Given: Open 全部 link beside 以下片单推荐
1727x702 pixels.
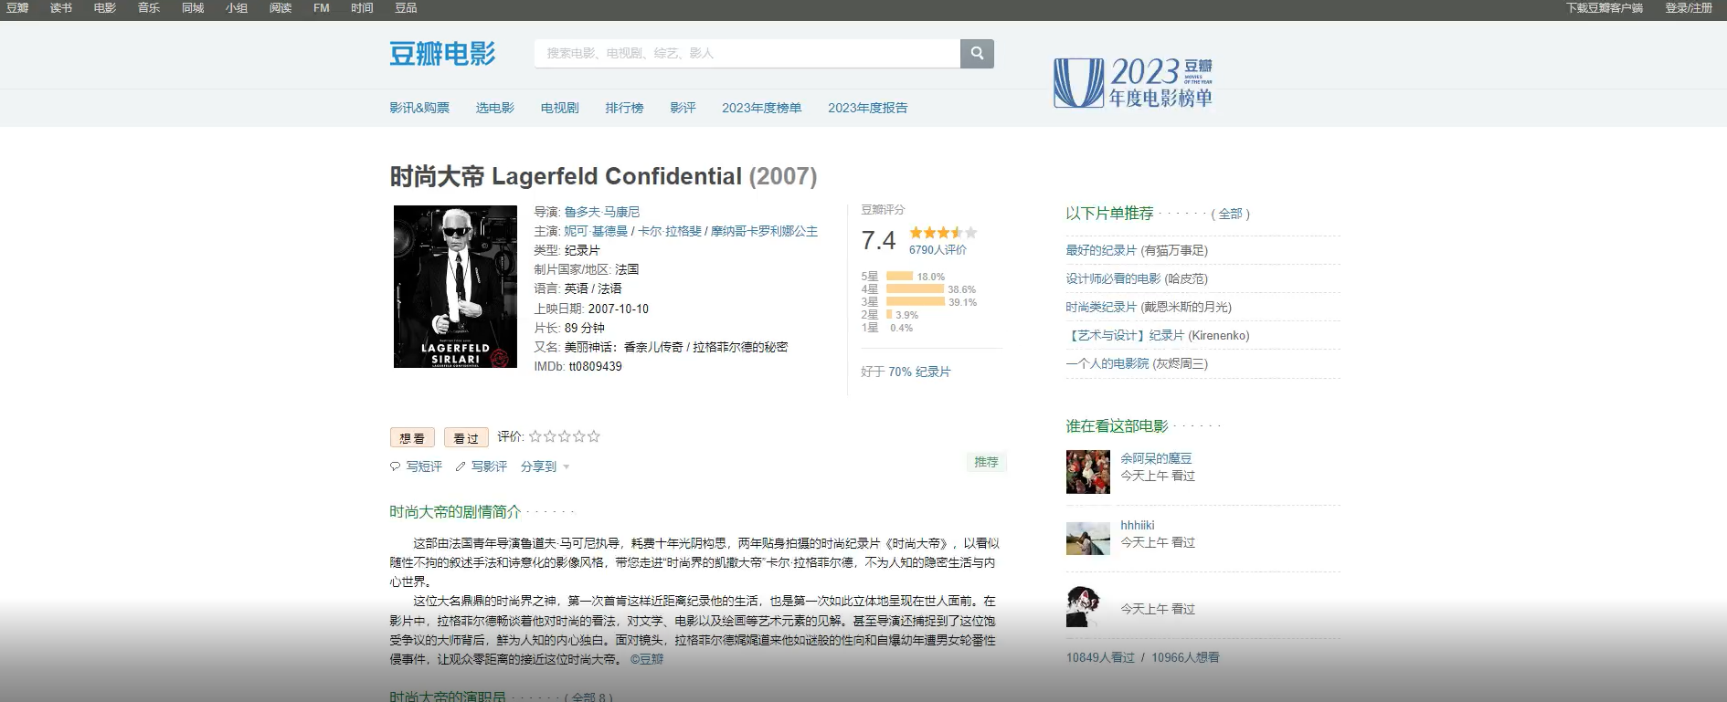Looking at the screenshot, I should [1230, 214].
